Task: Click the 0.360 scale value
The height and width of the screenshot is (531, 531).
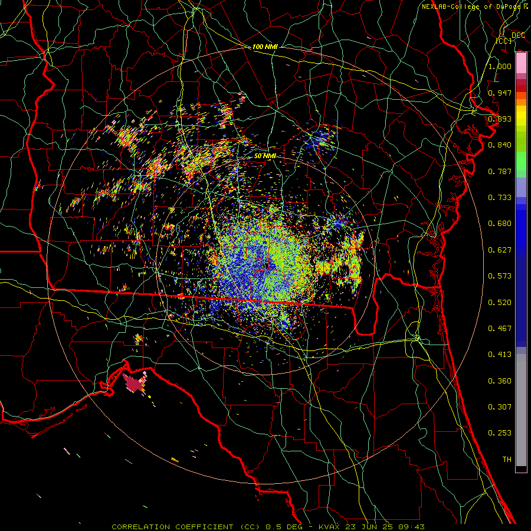Action: click(500, 381)
